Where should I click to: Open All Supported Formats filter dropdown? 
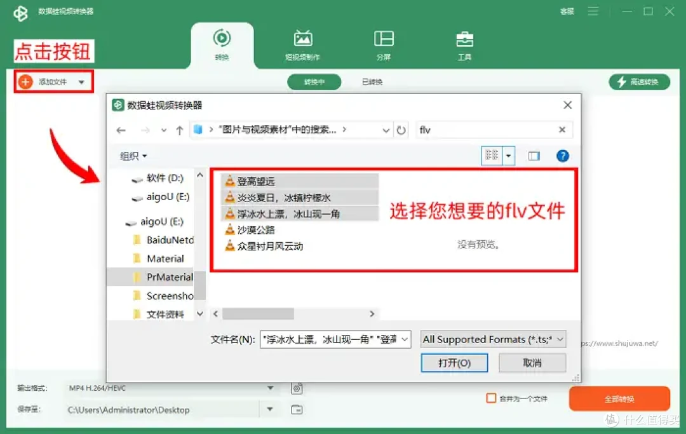tap(493, 339)
